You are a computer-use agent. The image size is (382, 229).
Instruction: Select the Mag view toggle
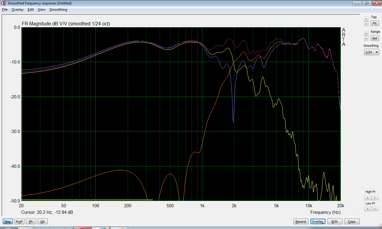click(8, 222)
